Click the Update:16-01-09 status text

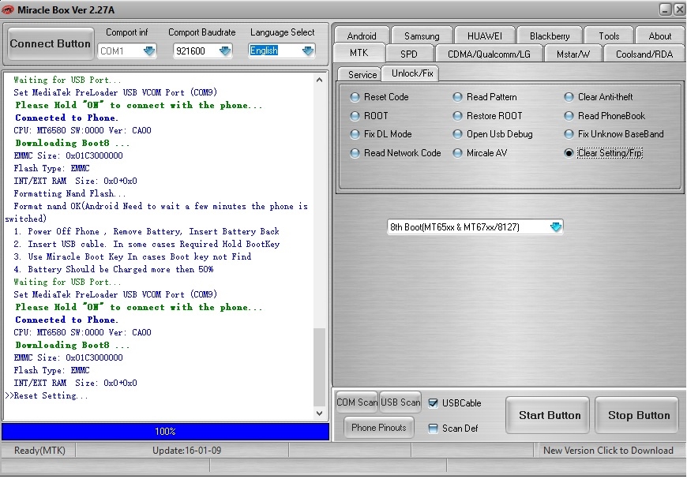[186, 450]
